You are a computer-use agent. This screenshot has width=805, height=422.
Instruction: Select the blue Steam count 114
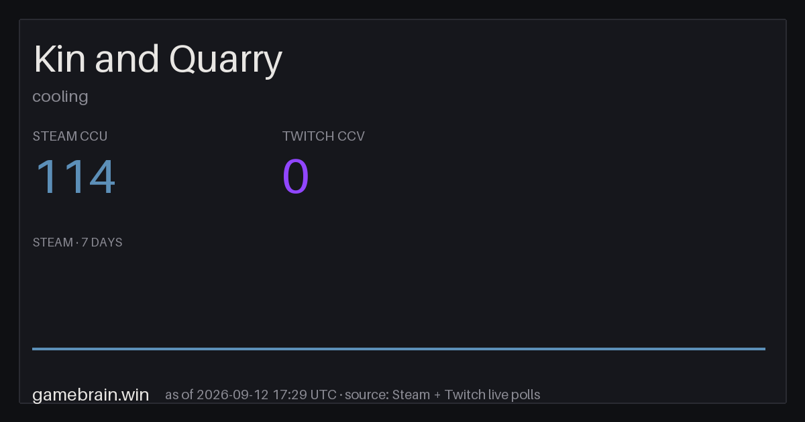tap(75, 177)
